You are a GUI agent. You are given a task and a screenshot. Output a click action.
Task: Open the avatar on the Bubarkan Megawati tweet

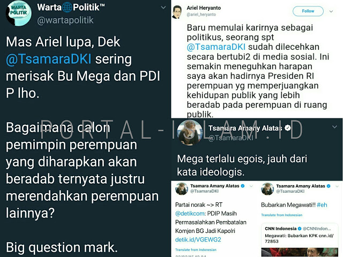click(267, 188)
